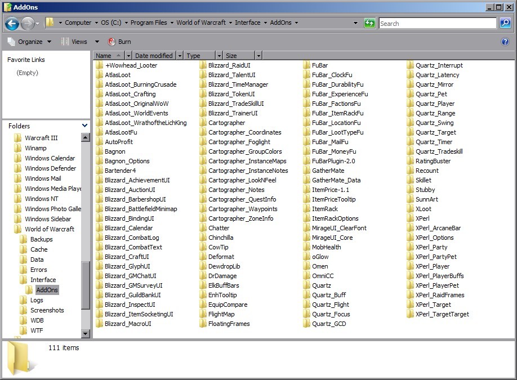
Task: Sort by the Size column header
Action: click(x=239, y=56)
